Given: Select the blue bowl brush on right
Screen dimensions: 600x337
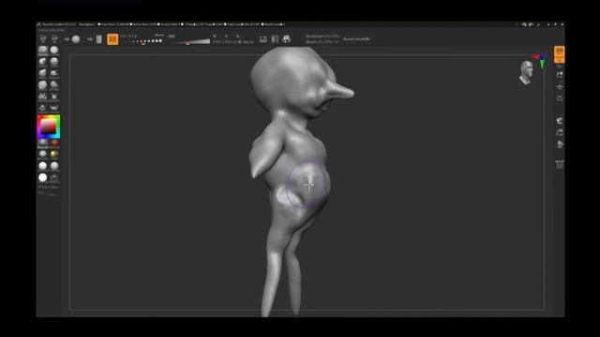Looking at the screenshot, I should point(54,108).
